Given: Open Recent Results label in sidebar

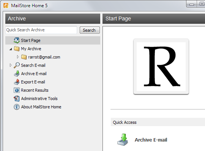Looking at the screenshot, I should (35, 90).
